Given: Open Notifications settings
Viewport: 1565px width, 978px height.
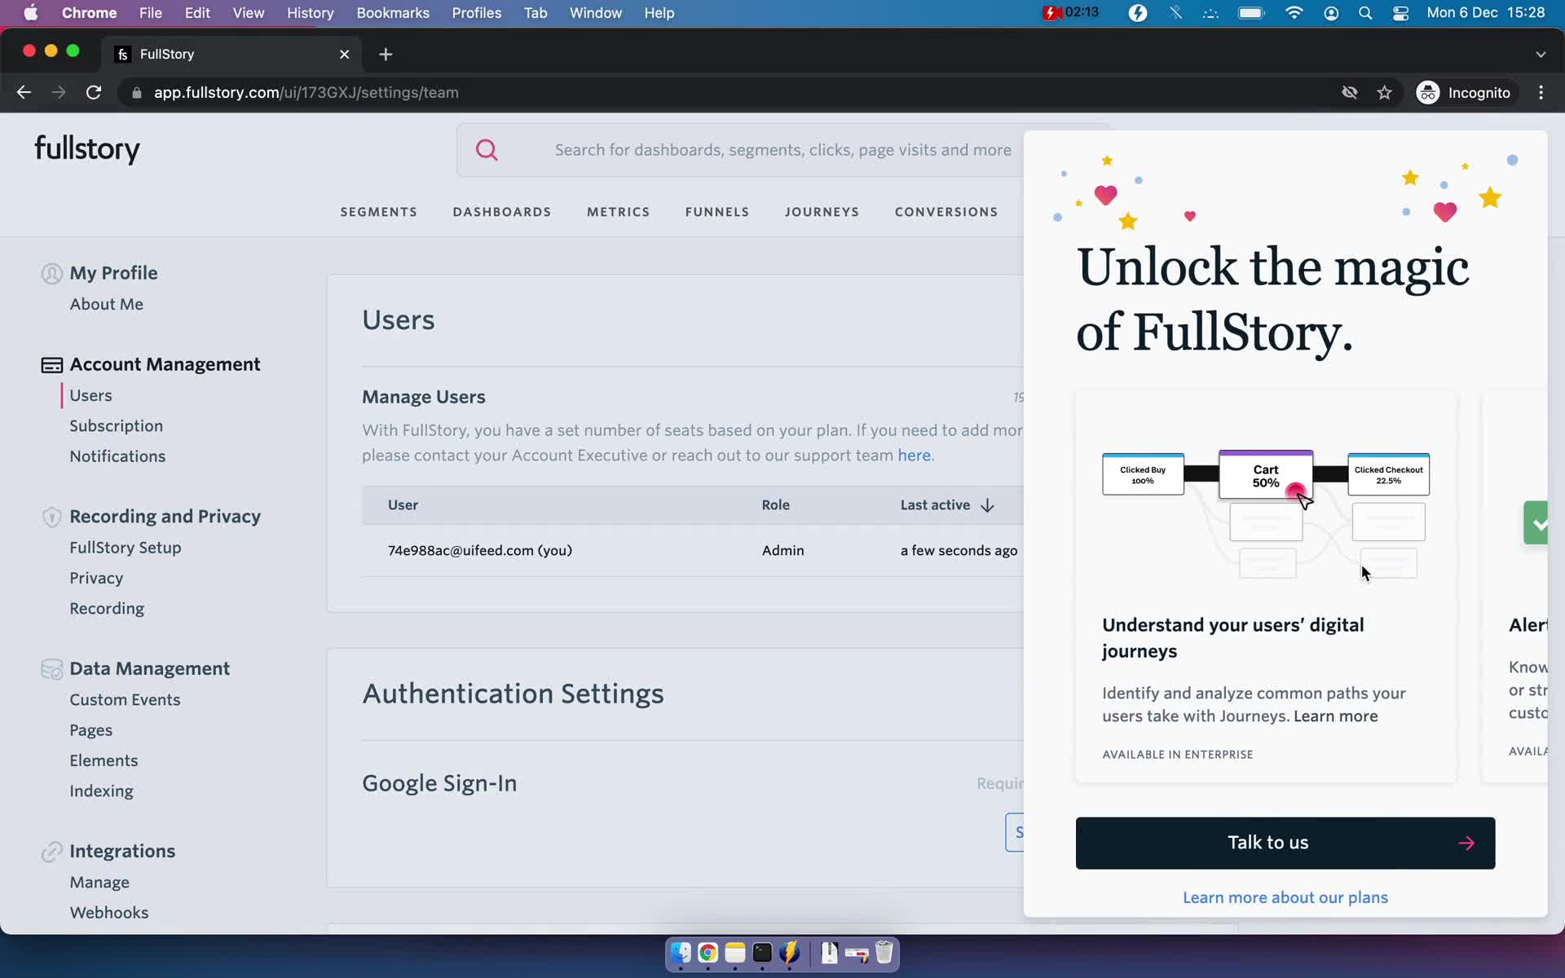Looking at the screenshot, I should pos(117,456).
